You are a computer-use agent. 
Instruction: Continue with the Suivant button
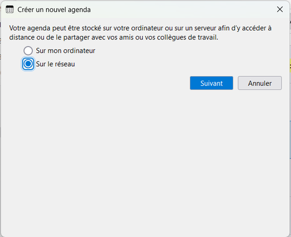coord(211,83)
